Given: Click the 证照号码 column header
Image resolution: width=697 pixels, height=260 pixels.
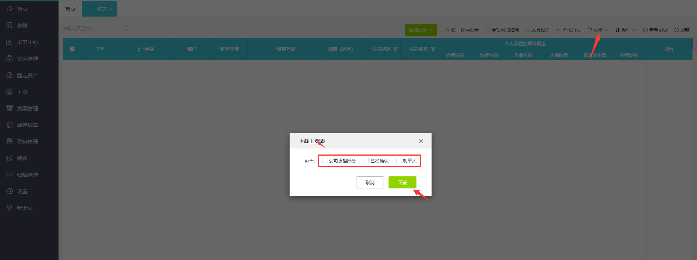Looking at the screenshot, I should [x=285, y=49].
